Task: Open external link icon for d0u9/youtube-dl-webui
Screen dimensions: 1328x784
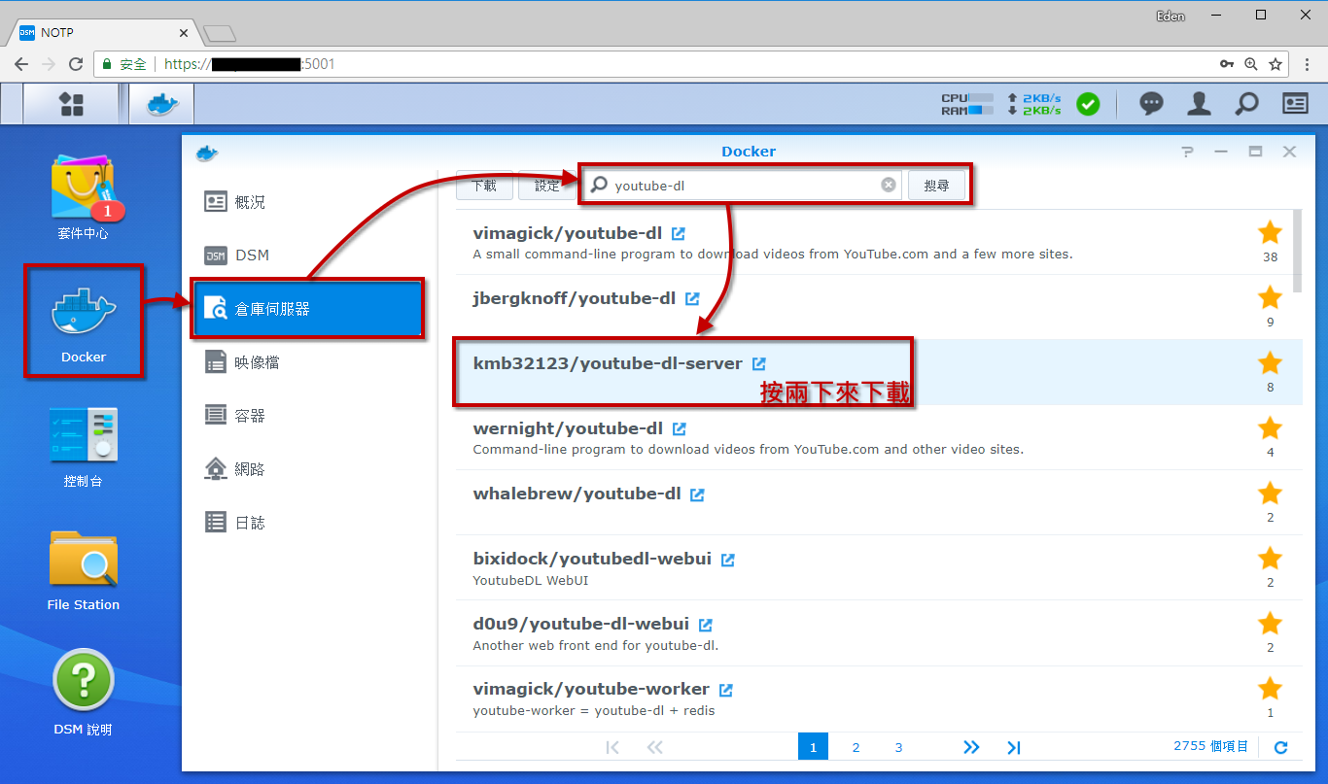Action: coord(706,625)
